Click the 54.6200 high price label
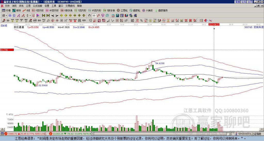The width and height of the screenshot is (264, 141). point(160,63)
